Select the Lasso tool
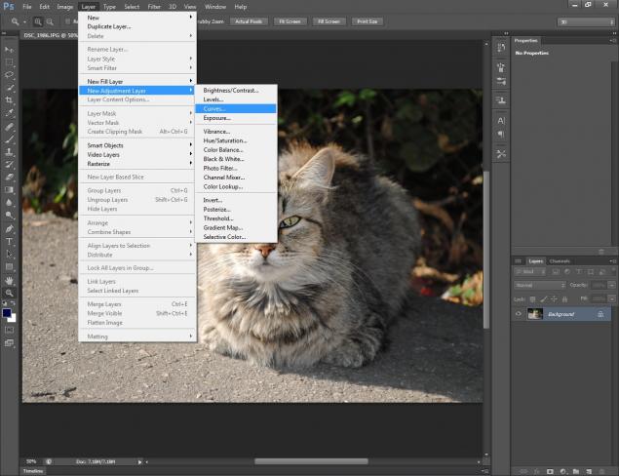This screenshot has height=476, width=619. (x=10, y=74)
